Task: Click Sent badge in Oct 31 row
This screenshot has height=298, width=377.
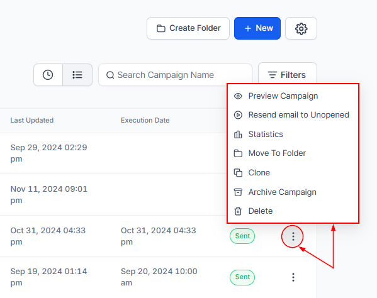Action: coord(242,236)
